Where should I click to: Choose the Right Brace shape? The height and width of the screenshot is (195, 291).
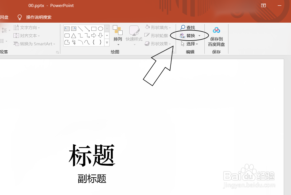coord(101,42)
